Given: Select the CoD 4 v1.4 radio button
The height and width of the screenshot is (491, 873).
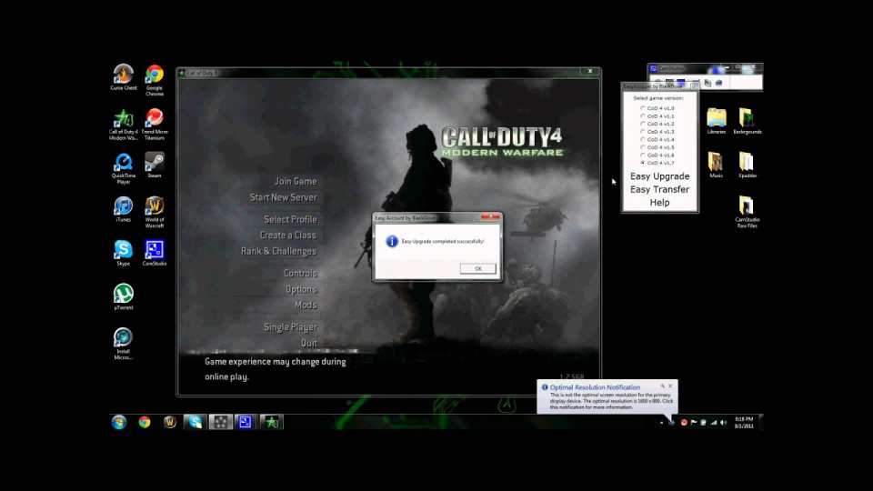Looking at the screenshot, I should [643, 140].
